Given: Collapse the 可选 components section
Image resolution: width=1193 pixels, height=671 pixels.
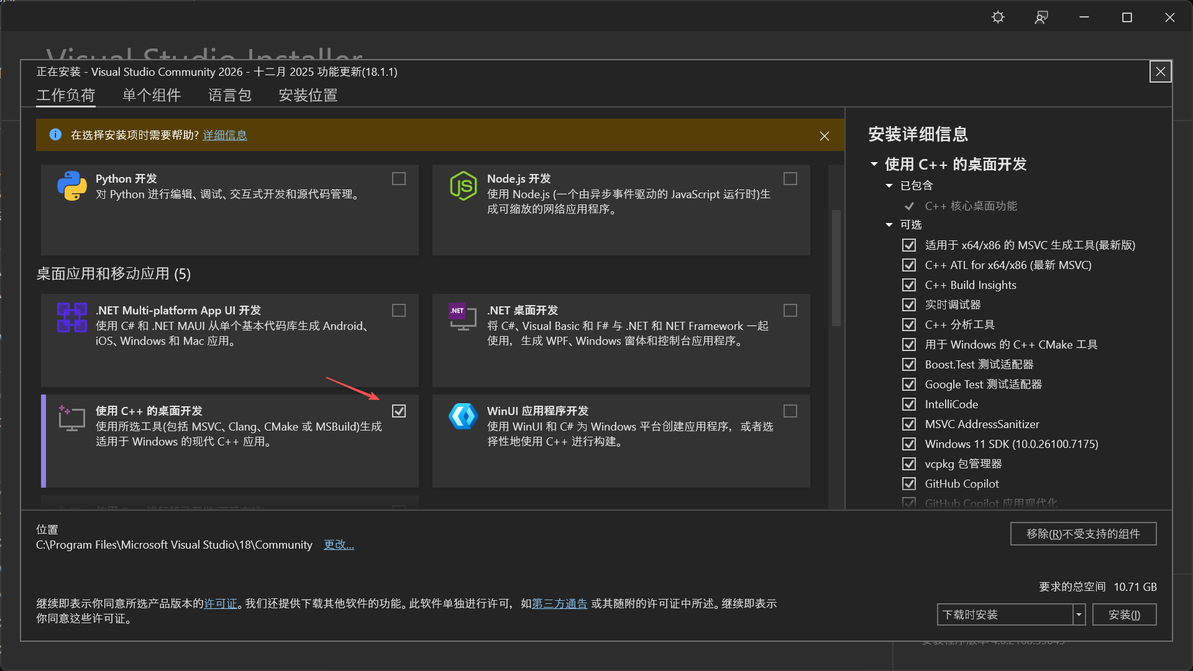Looking at the screenshot, I should [x=889, y=225].
